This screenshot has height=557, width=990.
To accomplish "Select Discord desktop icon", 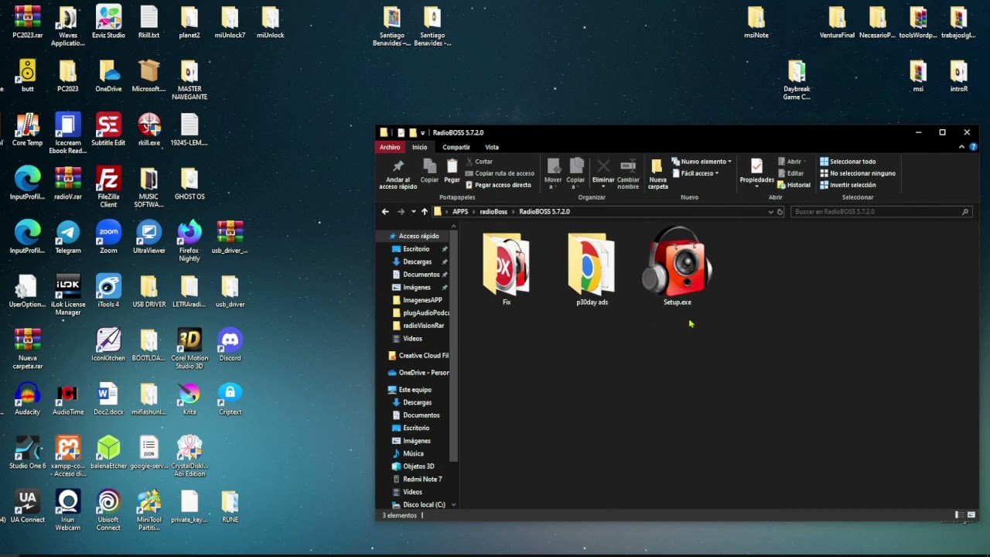I will pyautogui.click(x=230, y=345).
